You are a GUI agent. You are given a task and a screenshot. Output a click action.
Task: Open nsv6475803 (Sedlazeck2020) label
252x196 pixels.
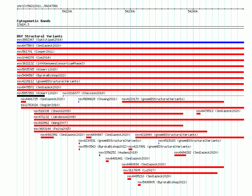point(39,46)
